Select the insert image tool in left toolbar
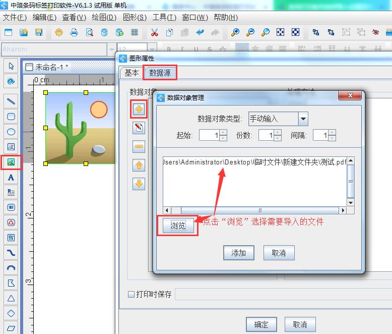This screenshot has height=334, width=392. tap(11, 162)
